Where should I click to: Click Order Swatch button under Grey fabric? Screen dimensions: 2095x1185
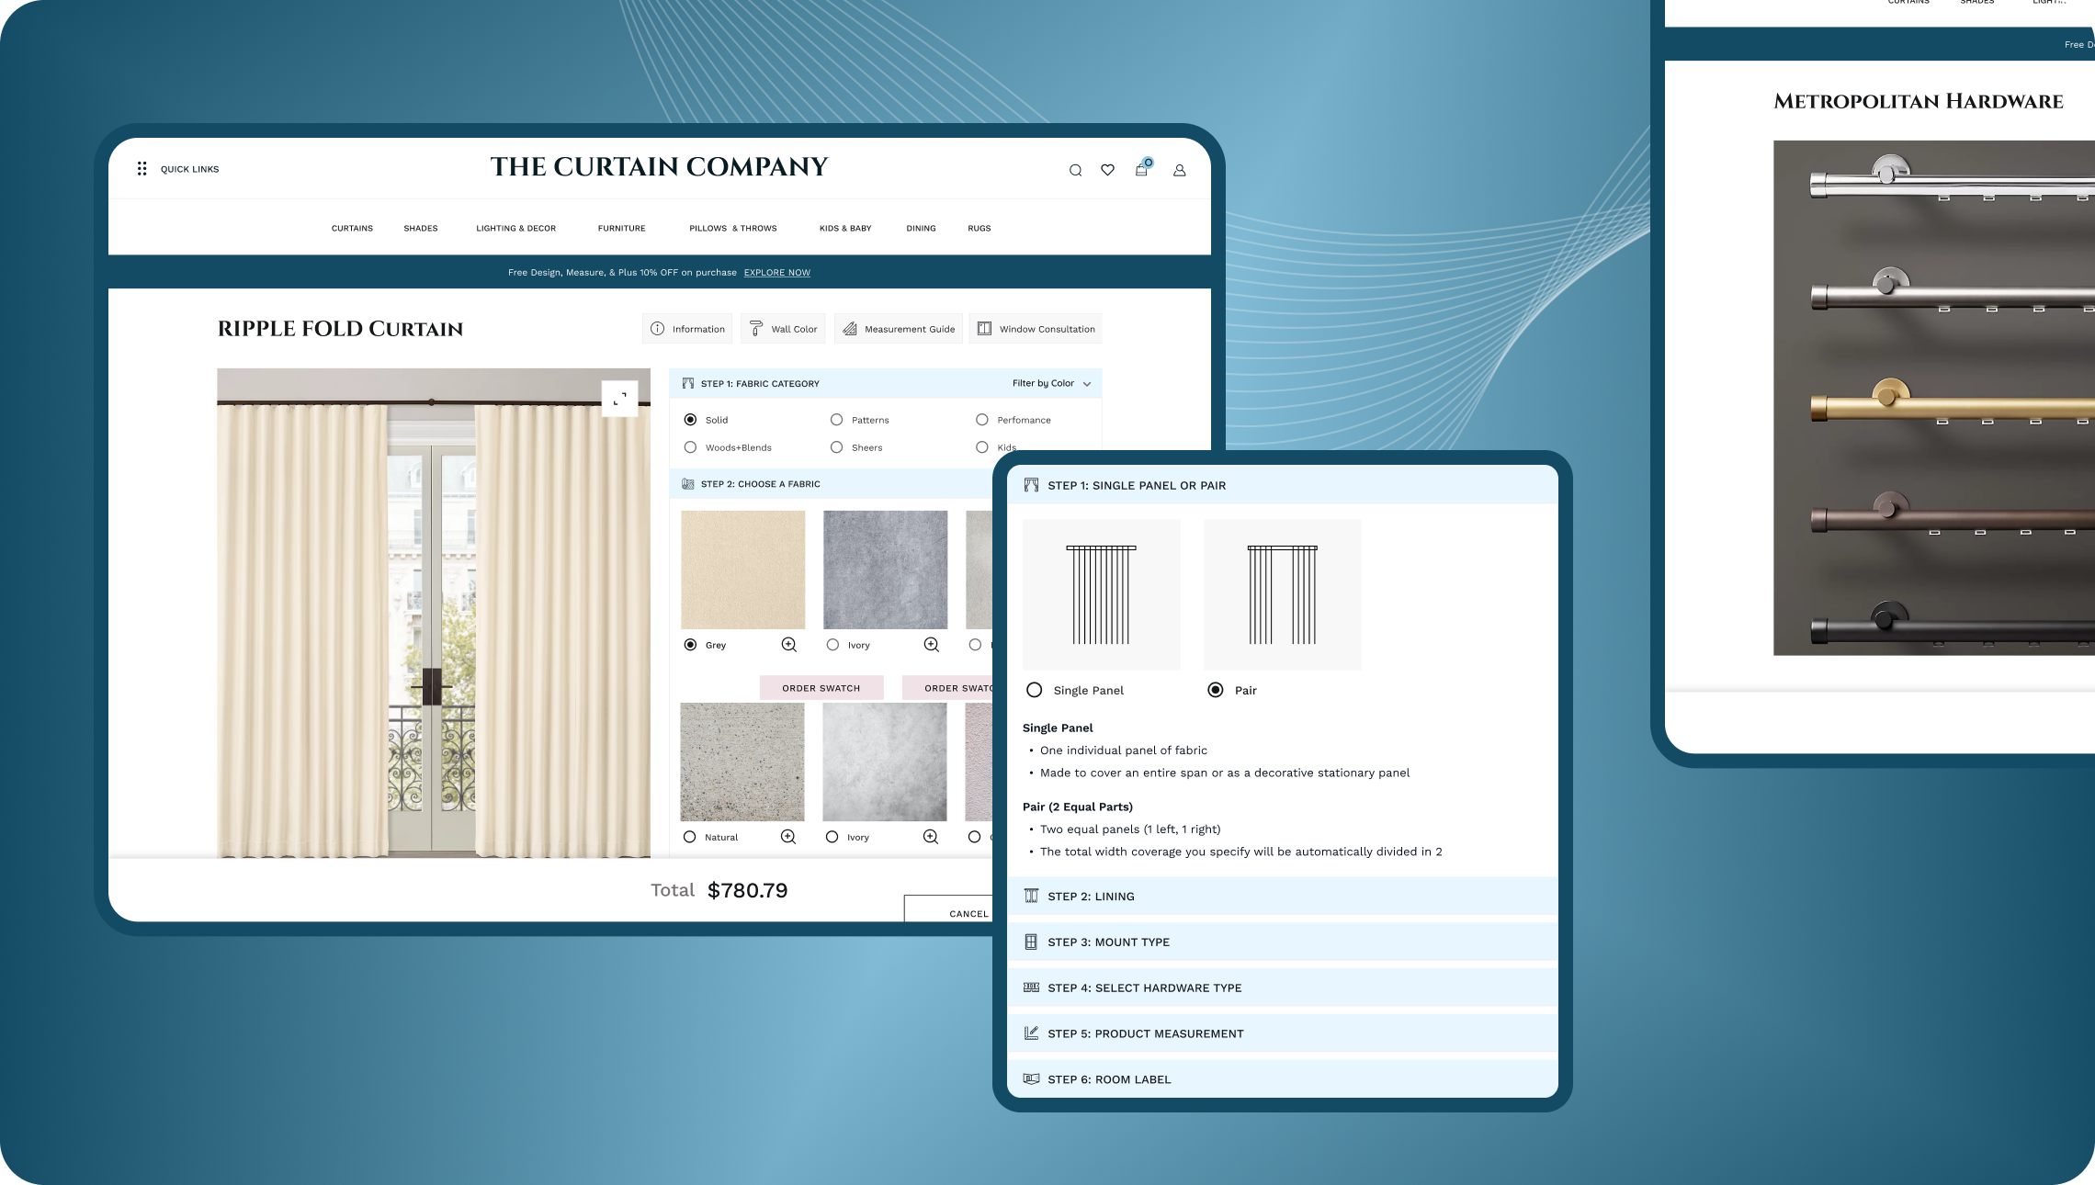tap(821, 688)
